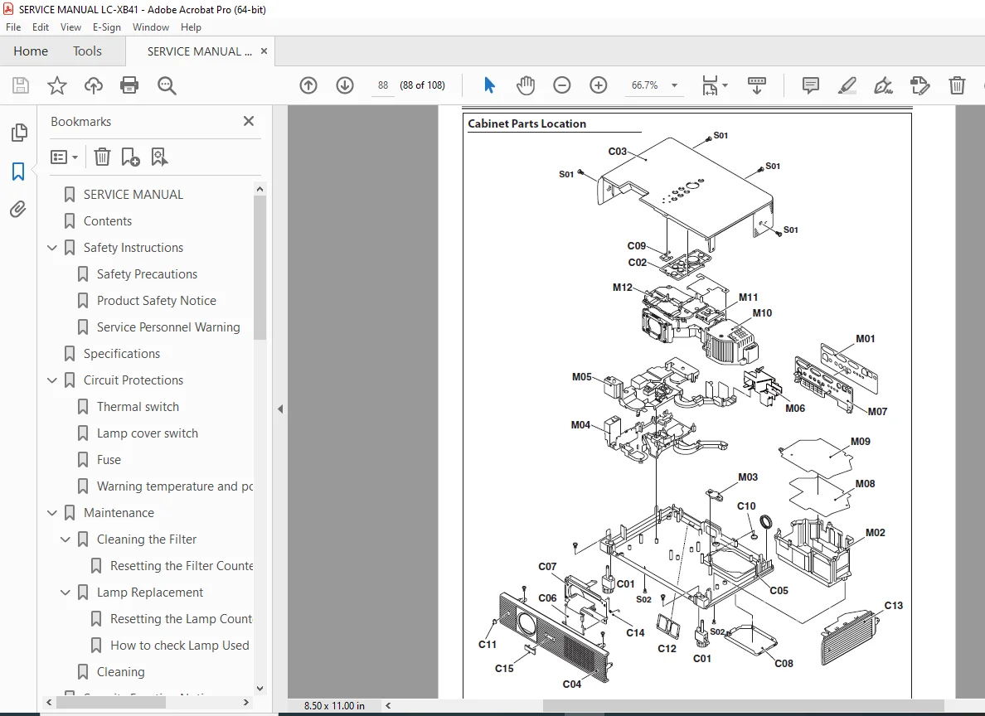Open the Window menu
This screenshot has width=985, height=716.
point(151,27)
